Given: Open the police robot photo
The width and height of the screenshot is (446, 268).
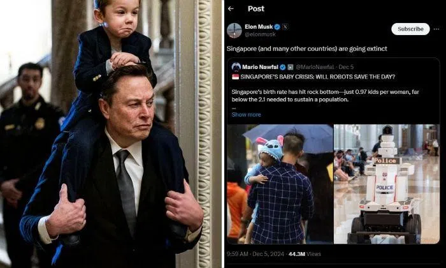Looking at the screenshot, I should (x=387, y=184).
